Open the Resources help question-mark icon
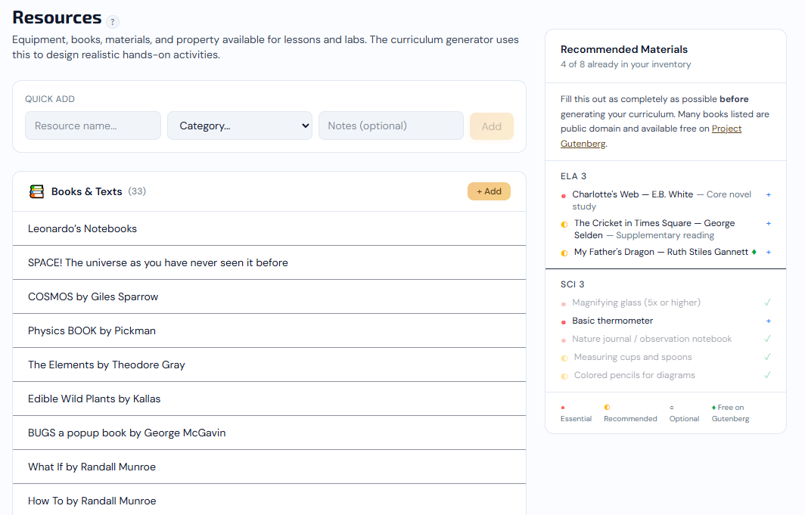The image size is (805, 515). point(113,21)
